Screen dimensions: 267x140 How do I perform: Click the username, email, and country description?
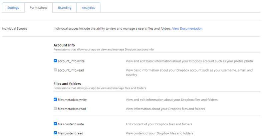tap(189, 73)
